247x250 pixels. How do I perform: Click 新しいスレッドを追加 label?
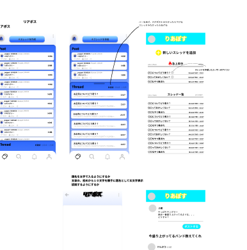(x=179, y=52)
